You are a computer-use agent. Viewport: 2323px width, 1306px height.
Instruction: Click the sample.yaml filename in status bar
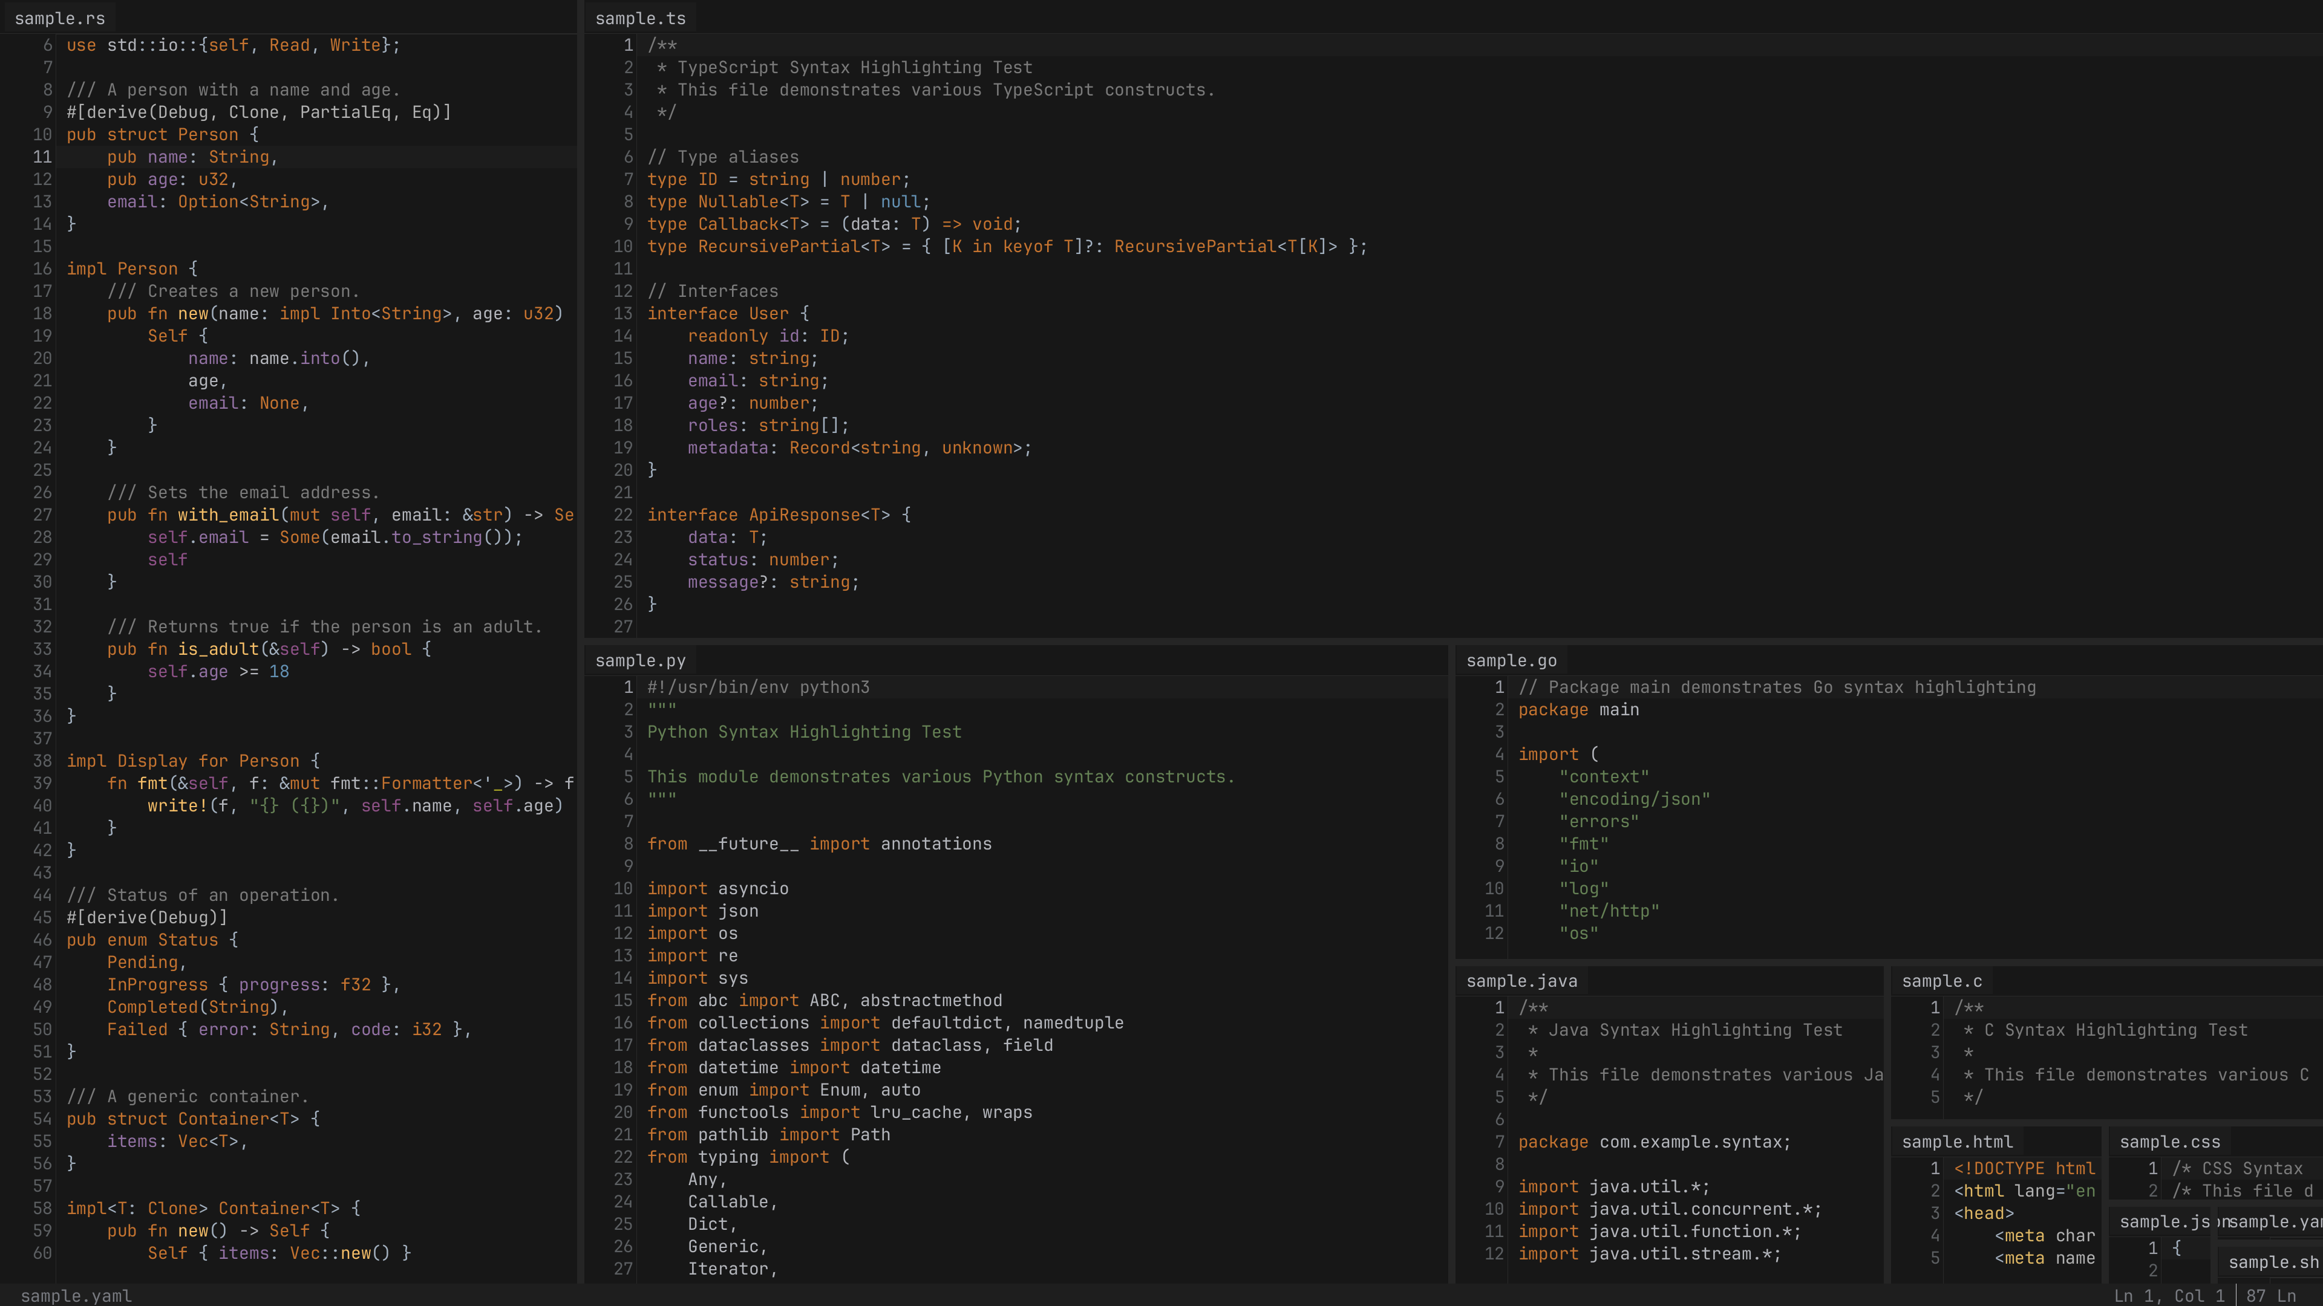click(x=76, y=1295)
